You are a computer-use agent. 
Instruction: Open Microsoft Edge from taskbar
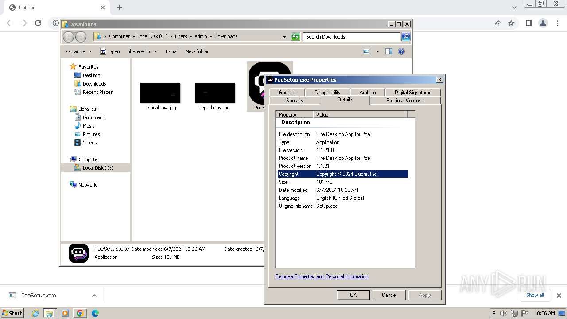tap(95, 313)
